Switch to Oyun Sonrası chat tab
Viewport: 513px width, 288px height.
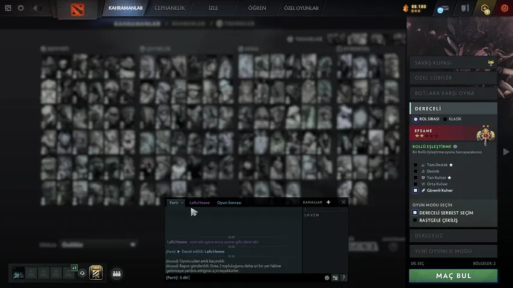pos(229,202)
